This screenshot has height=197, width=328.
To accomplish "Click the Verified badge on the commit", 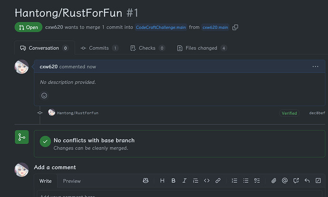I will 289,113.
